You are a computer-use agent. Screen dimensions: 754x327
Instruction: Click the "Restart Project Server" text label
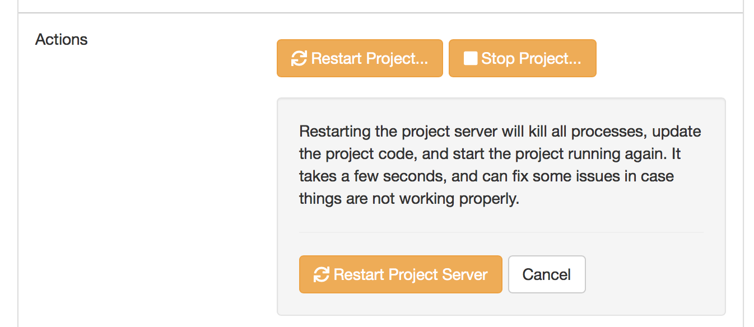point(411,275)
